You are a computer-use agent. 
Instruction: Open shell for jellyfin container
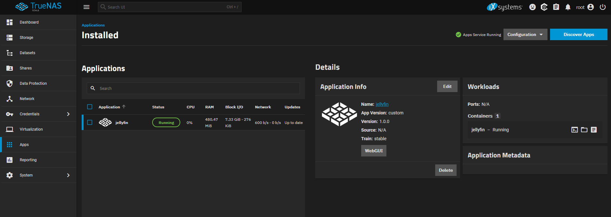[575, 130]
